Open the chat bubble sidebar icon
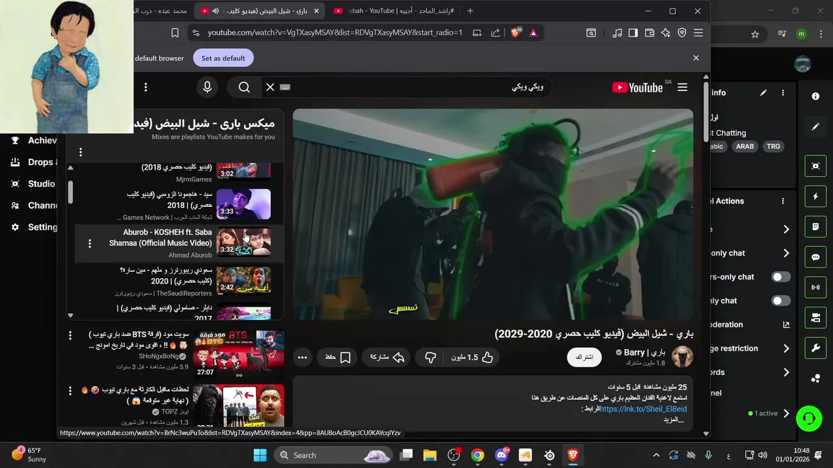Screen dimensions: 833x468 pyautogui.click(x=815, y=257)
